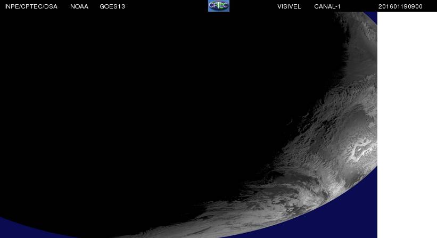Select the INPE/CPTEC/DSA header text
437x238 pixels.
[31, 6]
